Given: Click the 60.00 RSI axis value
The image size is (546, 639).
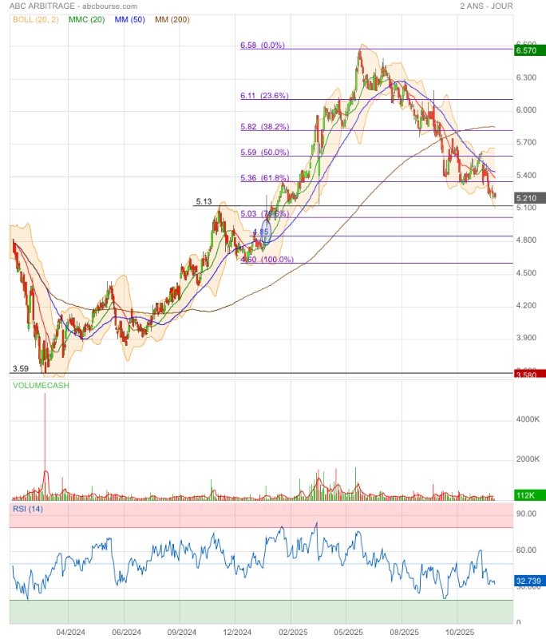Looking at the screenshot, I should pyautogui.click(x=526, y=550).
